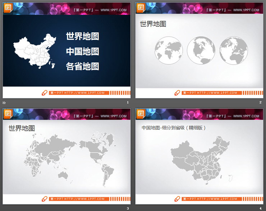Click the North America globe on slide 2
The height and width of the screenshot is (211, 266).
pos(201,50)
